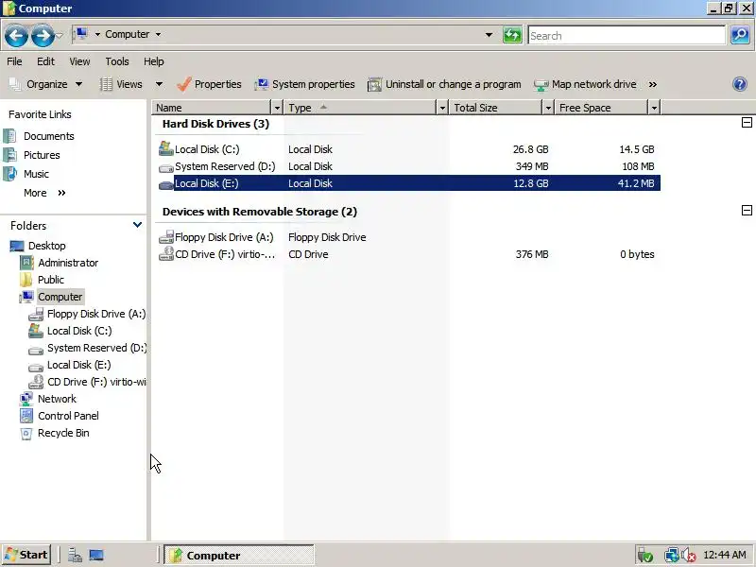Sort by the Type column header
The width and height of the screenshot is (756, 567).
pyautogui.click(x=360, y=108)
